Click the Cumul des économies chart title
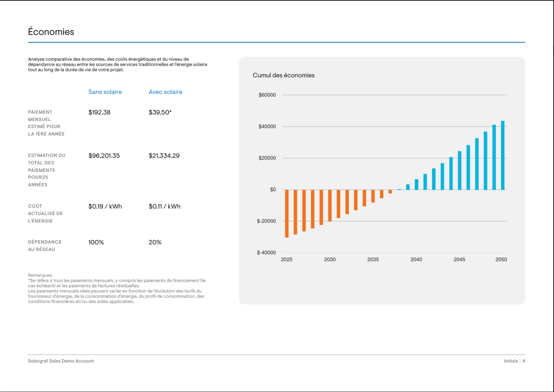The image size is (554, 392). [283, 75]
